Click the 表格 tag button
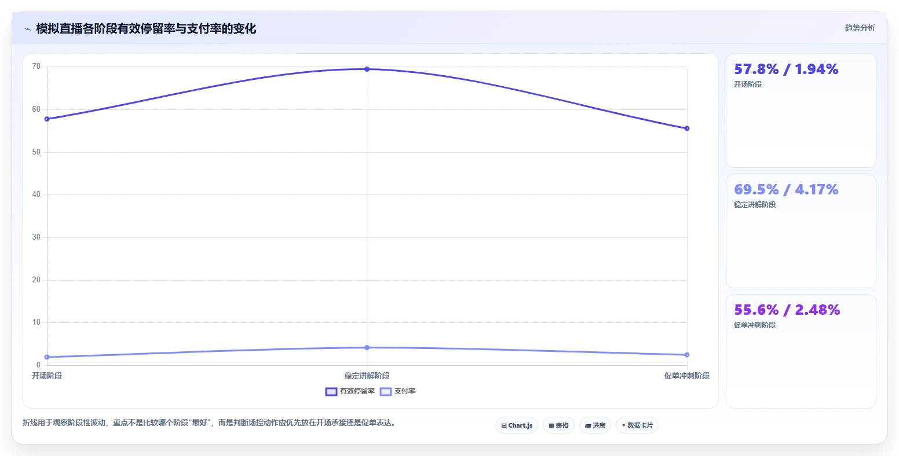 pos(558,425)
